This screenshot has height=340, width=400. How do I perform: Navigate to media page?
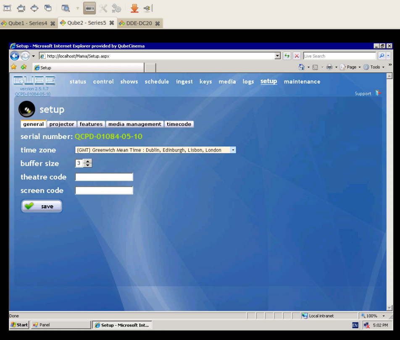tap(227, 81)
